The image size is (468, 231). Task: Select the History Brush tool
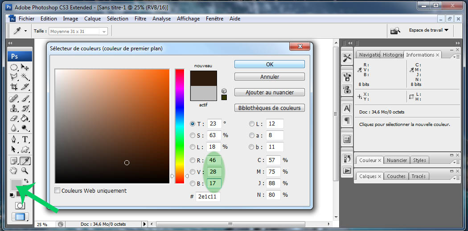[25, 108]
